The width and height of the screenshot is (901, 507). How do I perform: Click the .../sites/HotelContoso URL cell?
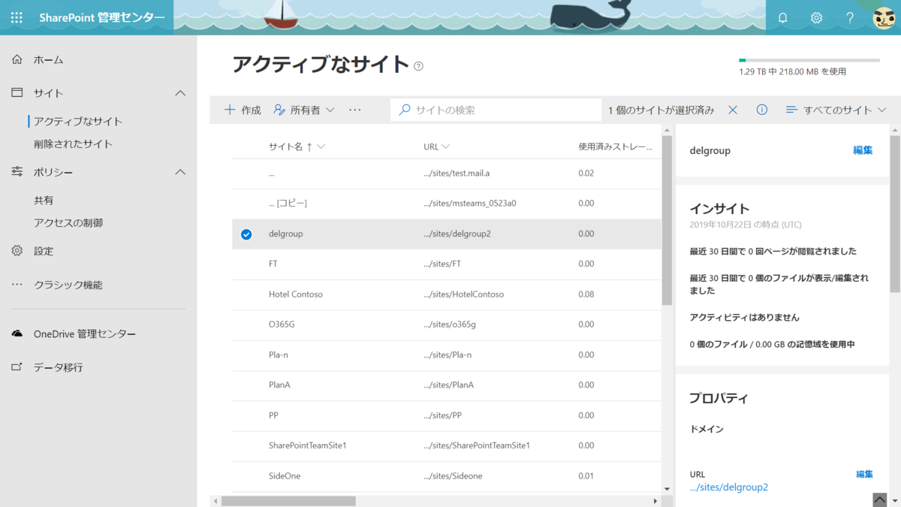(x=463, y=294)
